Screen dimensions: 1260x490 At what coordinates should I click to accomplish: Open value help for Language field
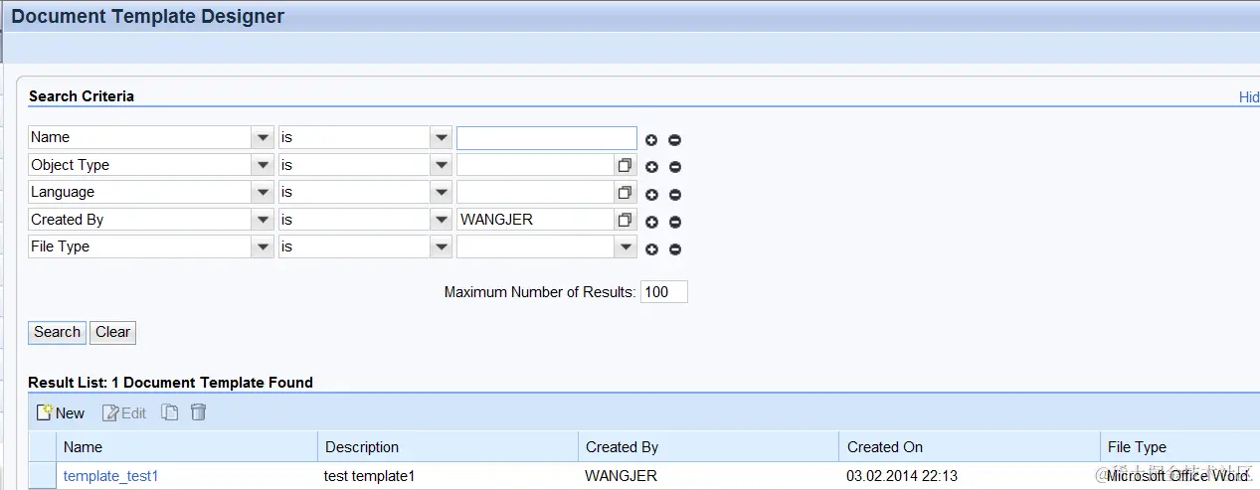tap(625, 192)
